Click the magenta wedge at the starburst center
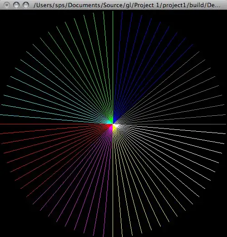 click(111, 128)
